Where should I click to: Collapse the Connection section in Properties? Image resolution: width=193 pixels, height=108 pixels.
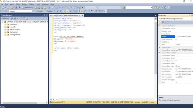159,47
